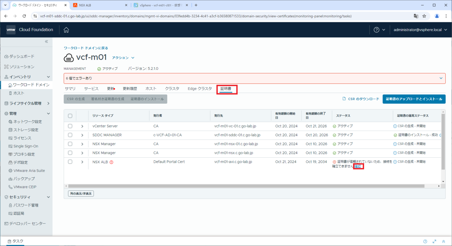Expand the vCenter Server row details
This screenshot has width=452, height=246.
point(82,126)
